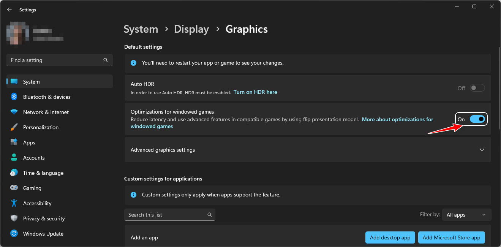
Task: Expand Advanced graphics settings
Action: 482,150
